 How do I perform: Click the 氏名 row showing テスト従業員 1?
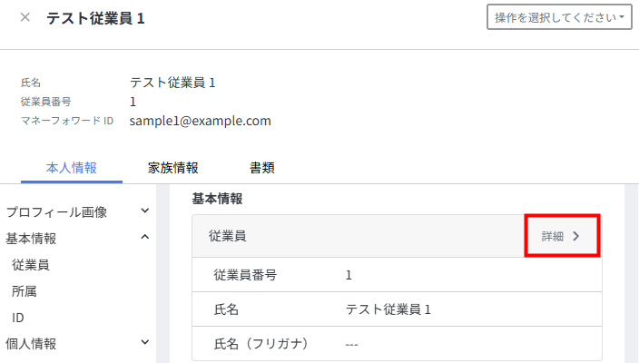(x=397, y=309)
